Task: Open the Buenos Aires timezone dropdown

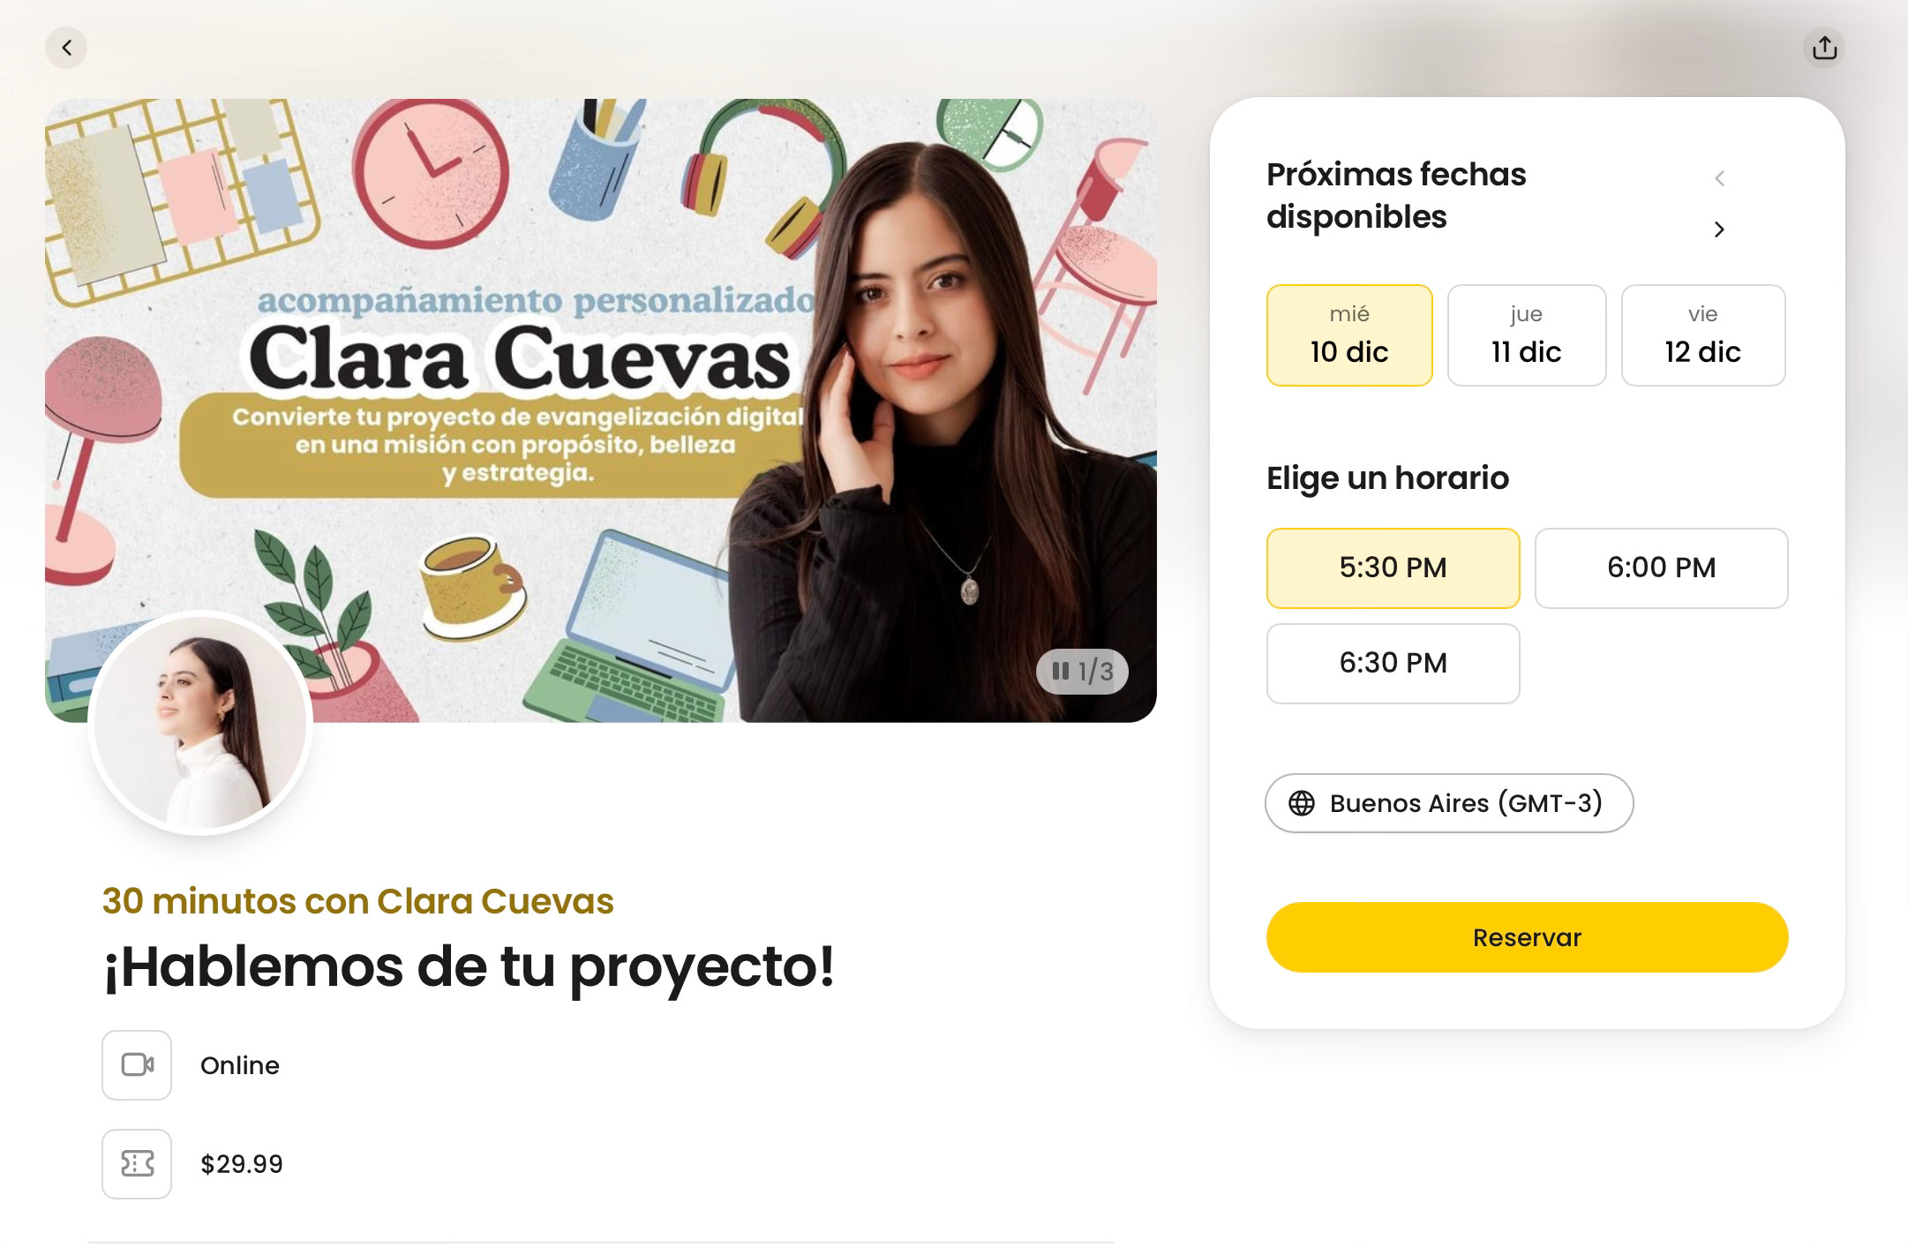Action: [1449, 803]
